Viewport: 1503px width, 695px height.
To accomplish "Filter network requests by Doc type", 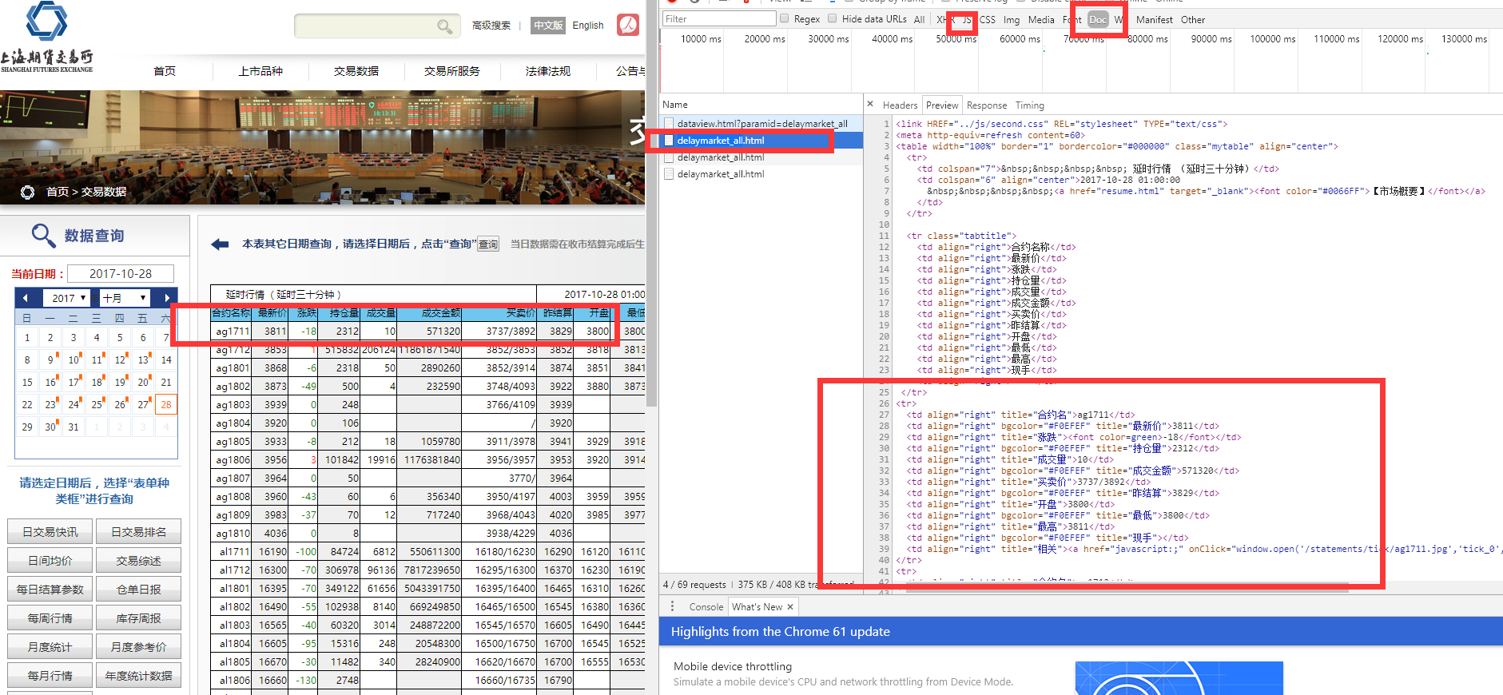I will click(x=1098, y=20).
